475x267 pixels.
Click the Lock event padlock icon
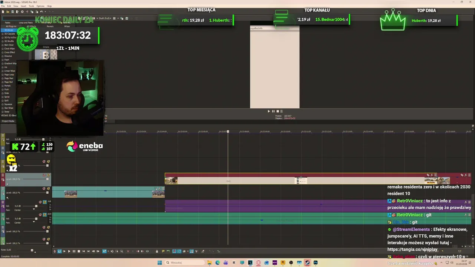[157, 251]
